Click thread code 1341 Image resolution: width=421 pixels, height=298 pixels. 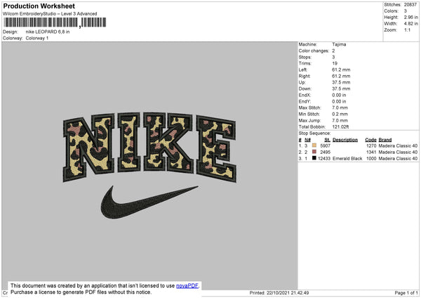point(371,153)
